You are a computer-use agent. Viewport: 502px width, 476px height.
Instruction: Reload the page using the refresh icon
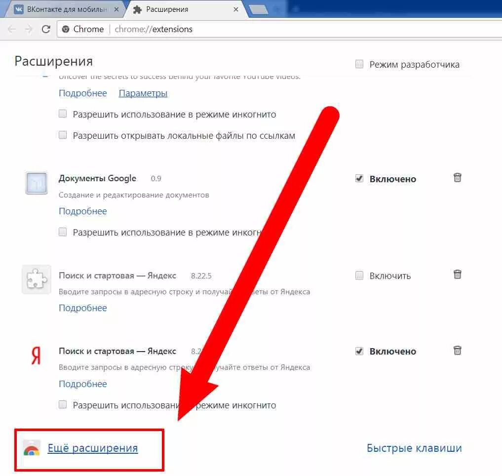[x=46, y=29]
